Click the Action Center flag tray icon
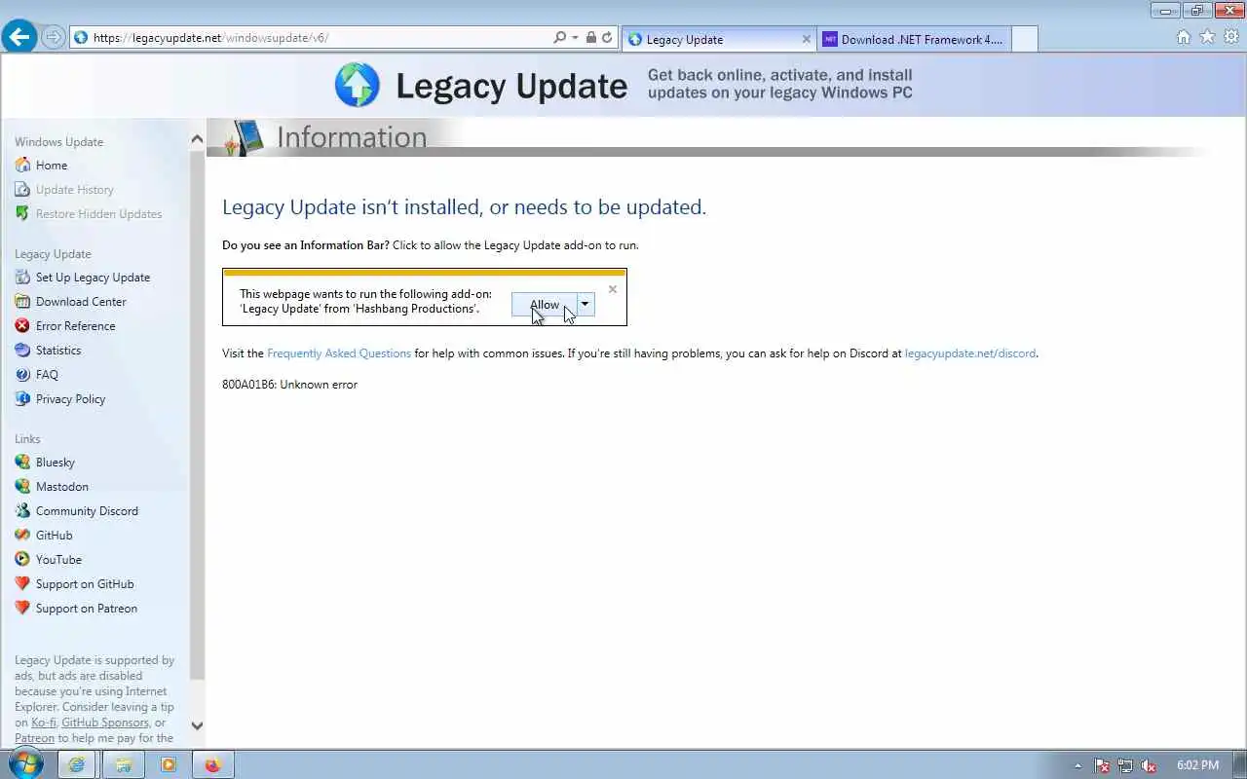 click(1102, 765)
